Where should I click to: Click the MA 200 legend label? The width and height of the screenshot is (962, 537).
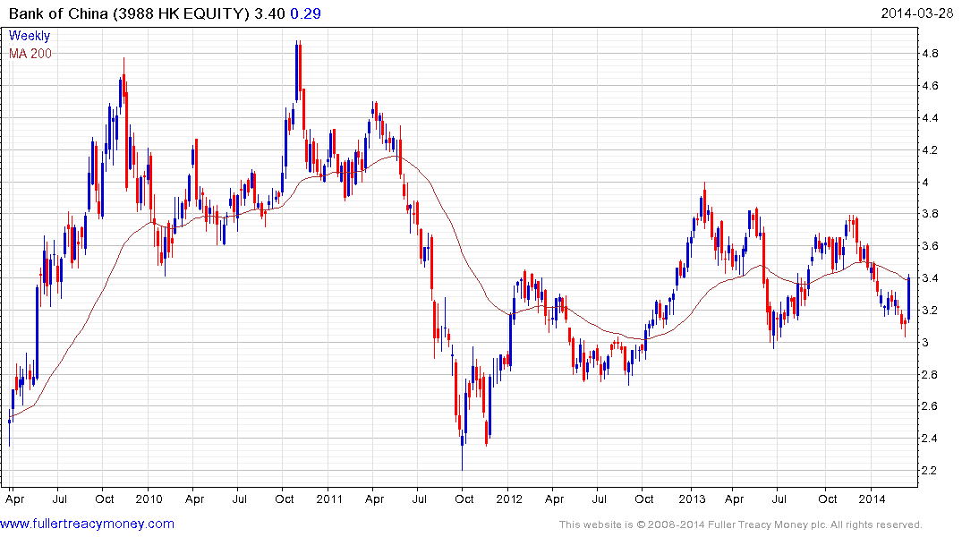click(x=30, y=54)
